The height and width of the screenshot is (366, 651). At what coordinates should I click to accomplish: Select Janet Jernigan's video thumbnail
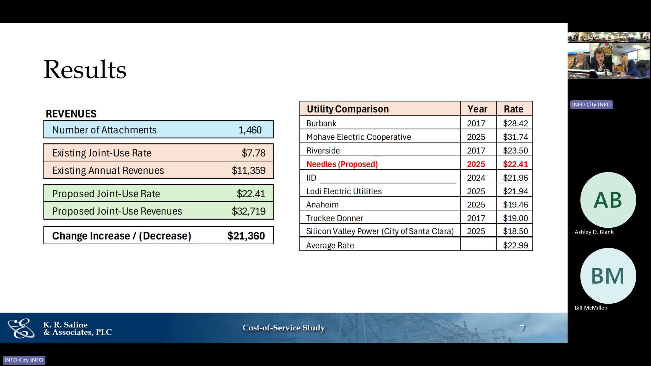(x=578, y=61)
